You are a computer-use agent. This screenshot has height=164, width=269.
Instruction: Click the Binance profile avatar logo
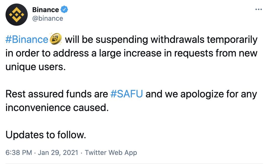[16, 15]
